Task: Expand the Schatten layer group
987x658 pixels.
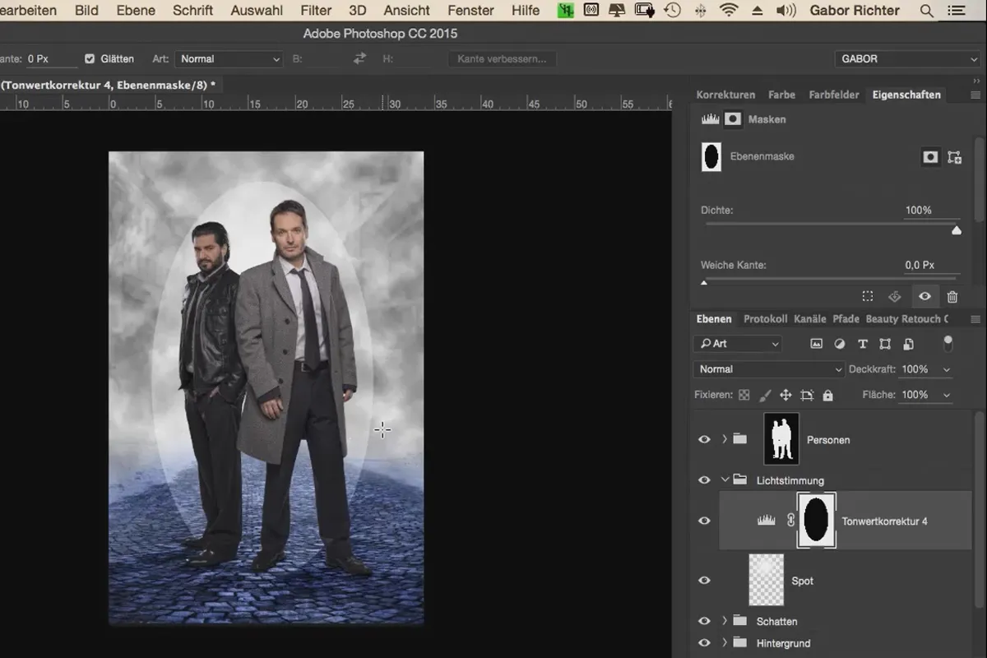Action: 724,621
